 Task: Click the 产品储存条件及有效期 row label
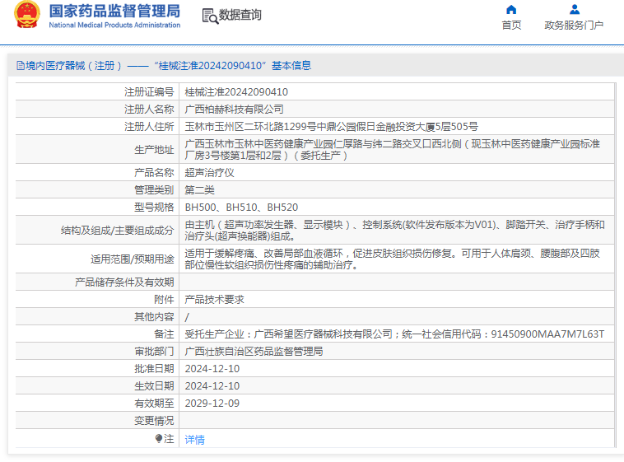[124, 282]
